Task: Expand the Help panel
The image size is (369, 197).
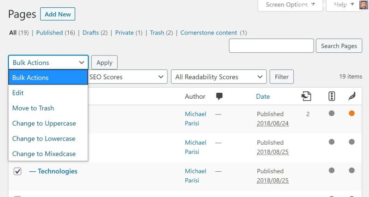Action: 344,5
